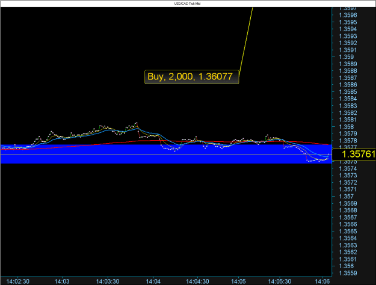Click the 1.3567 price axis label
Screen dimensions: 376x285
[348, 217]
